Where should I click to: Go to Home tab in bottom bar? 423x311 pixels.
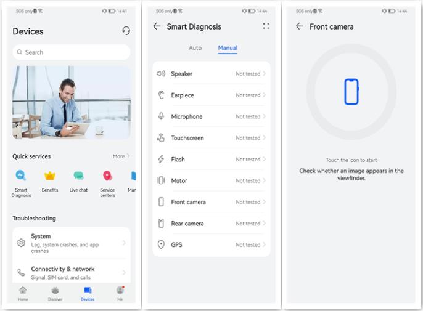[23, 293]
